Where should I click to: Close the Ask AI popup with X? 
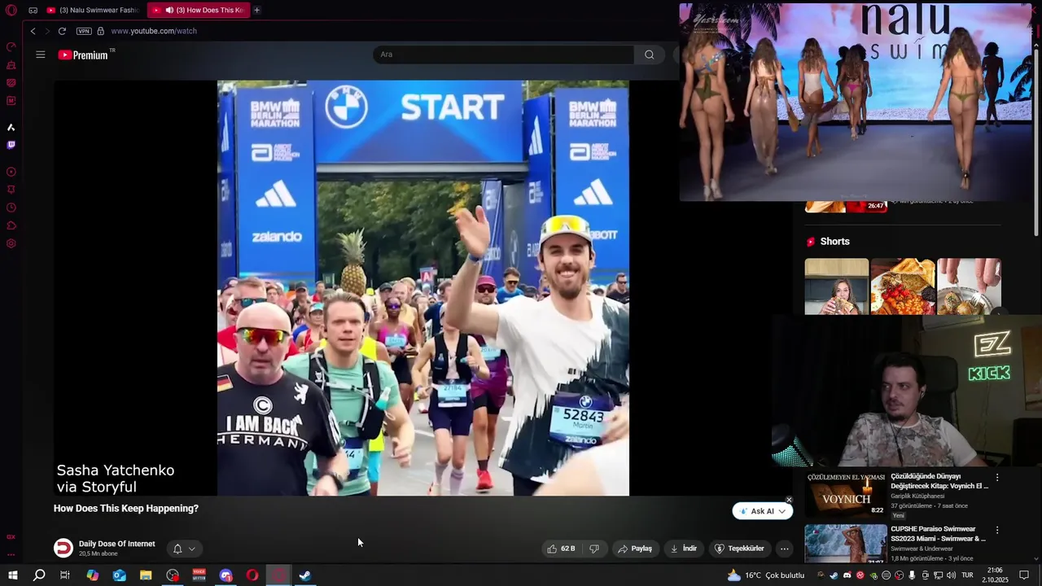[789, 500]
